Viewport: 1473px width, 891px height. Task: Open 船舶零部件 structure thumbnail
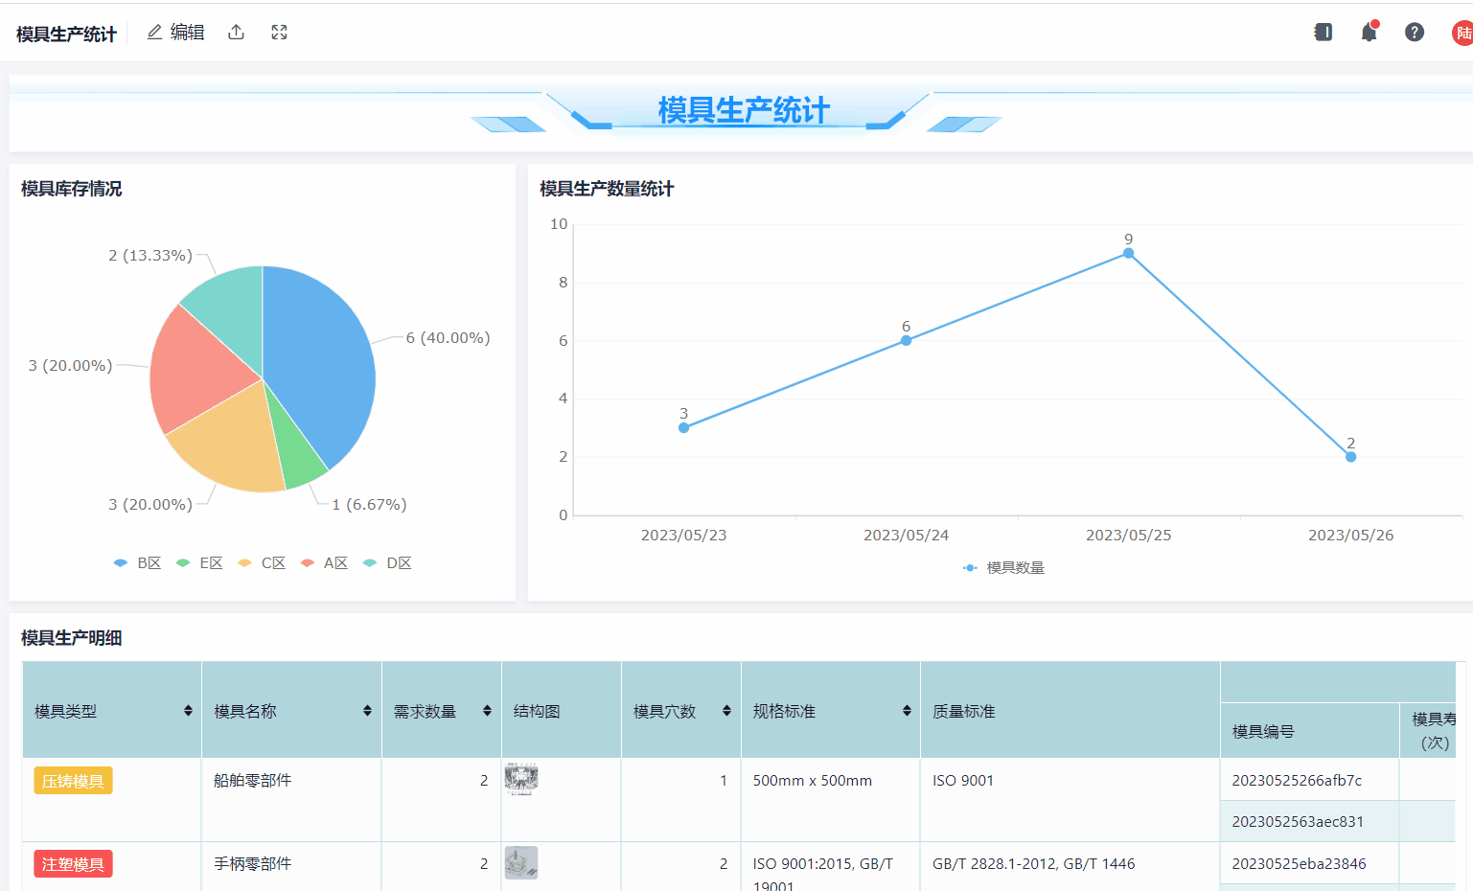click(x=521, y=780)
